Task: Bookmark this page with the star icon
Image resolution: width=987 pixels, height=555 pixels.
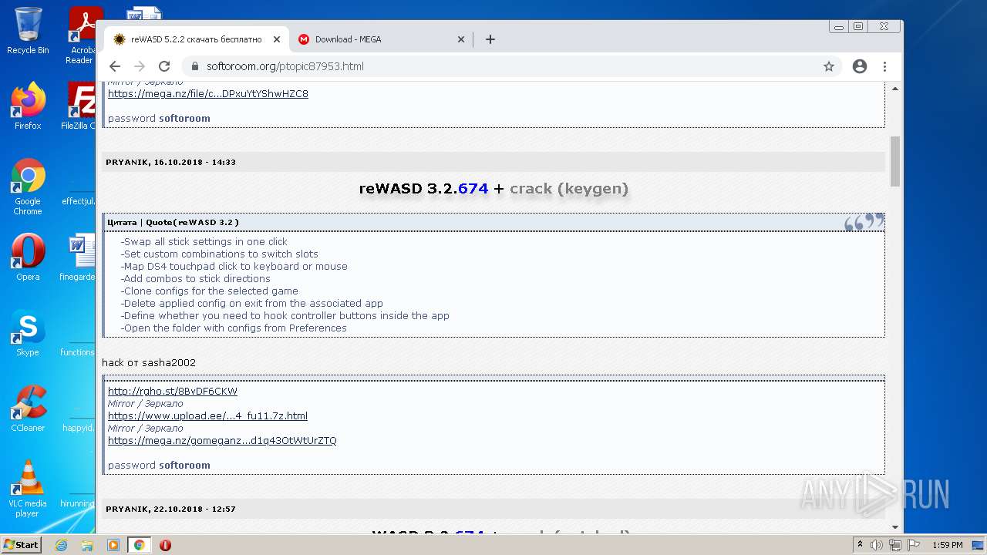Action: point(829,66)
